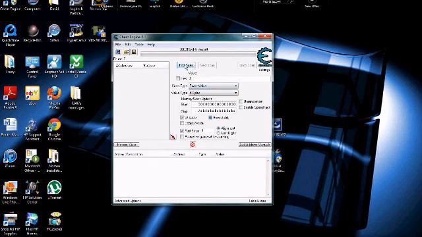The width and height of the screenshot is (422, 237).
Task: Click the Undo Scan button
Action: pos(247,65)
